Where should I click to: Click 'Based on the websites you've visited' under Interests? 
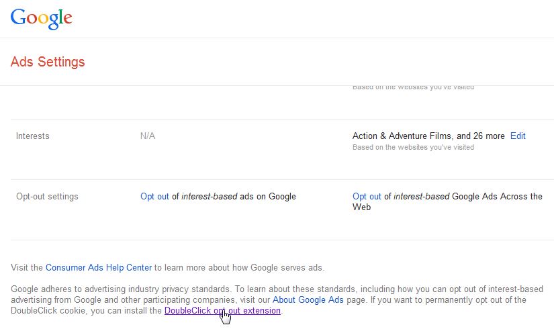pos(413,147)
